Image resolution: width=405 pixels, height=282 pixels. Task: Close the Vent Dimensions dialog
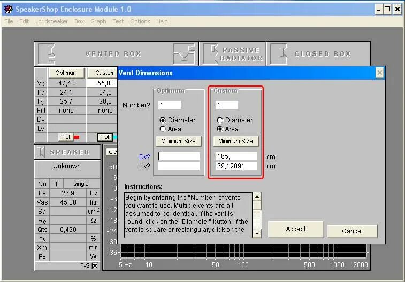click(x=379, y=73)
